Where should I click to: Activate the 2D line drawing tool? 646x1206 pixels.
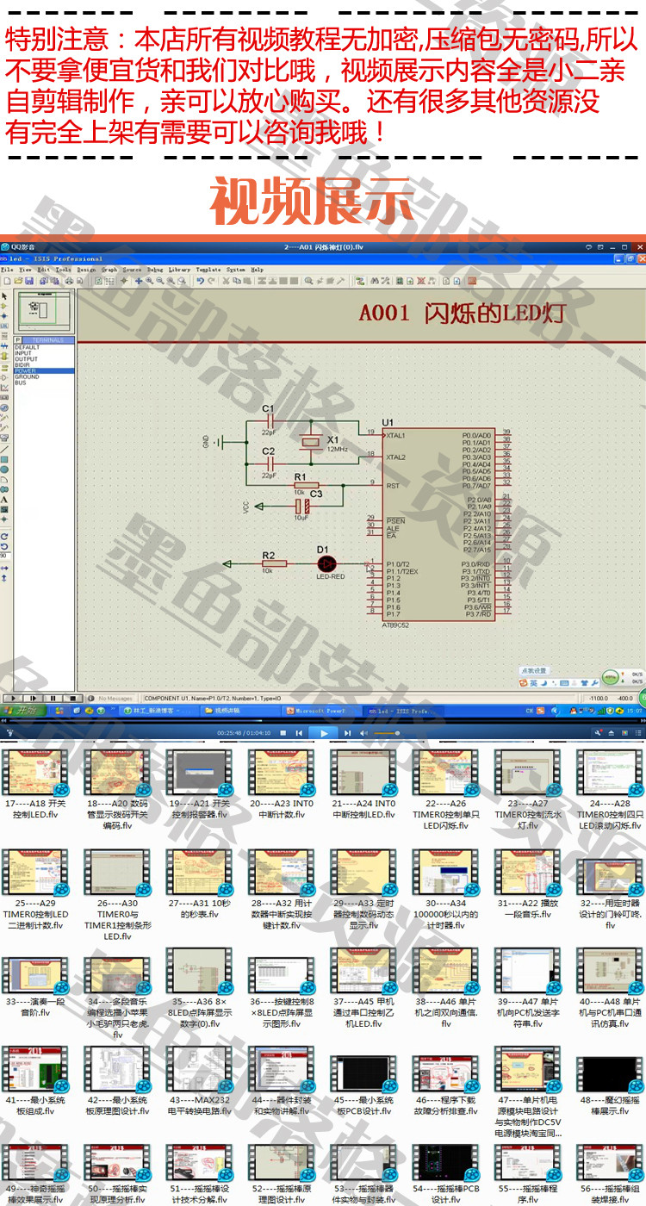pyautogui.click(x=4, y=449)
